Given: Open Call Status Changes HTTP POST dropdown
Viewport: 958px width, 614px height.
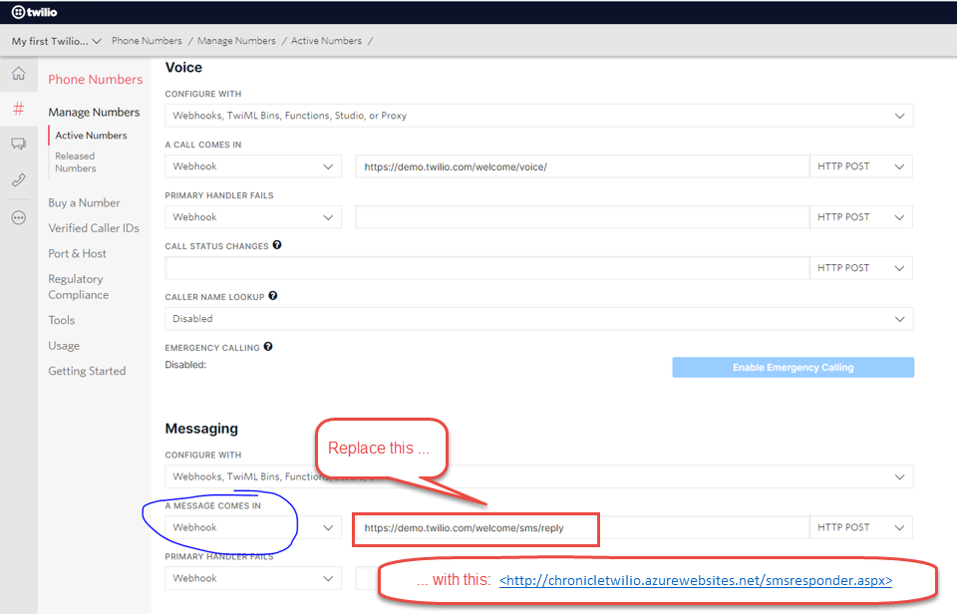Looking at the screenshot, I should [861, 267].
